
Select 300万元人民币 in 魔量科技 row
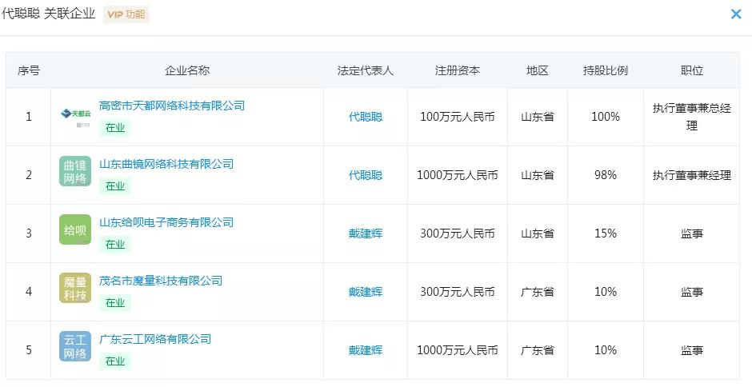pyautogui.click(x=458, y=292)
